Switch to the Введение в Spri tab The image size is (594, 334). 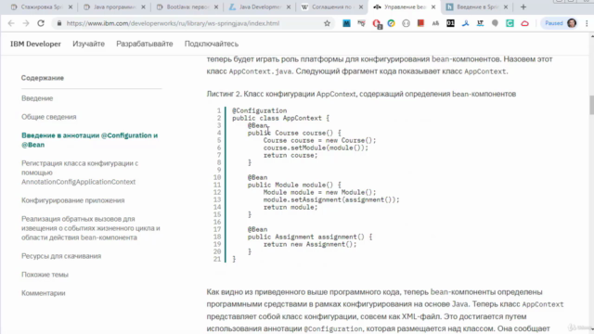tap(477, 6)
